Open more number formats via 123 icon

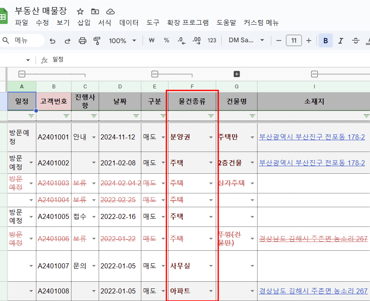pyautogui.click(x=212, y=41)
